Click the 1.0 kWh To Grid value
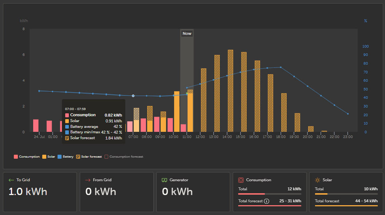 tap(28, 192)
